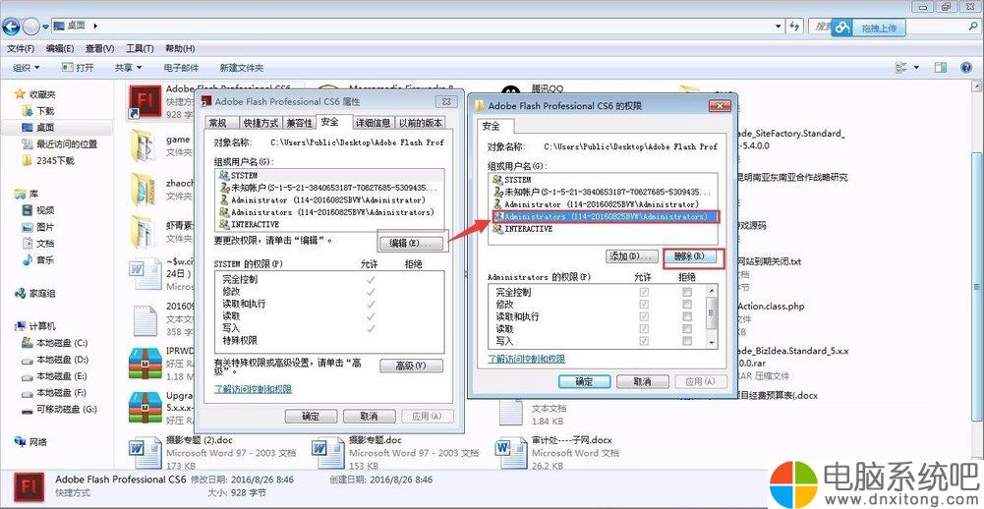Open 最近访问的位置 icon in sidebar
This screenshot has width=984, height=509.
coord(27,143)
